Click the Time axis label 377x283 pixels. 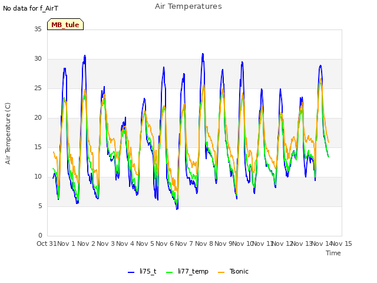tap(333, 253)
